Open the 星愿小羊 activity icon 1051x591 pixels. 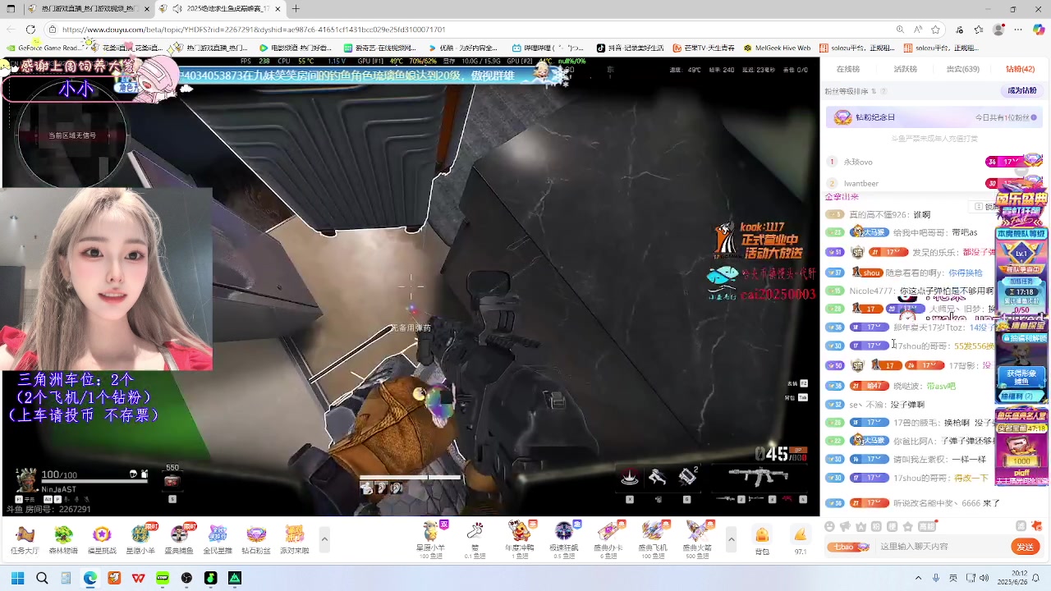(x=140, y=539)
